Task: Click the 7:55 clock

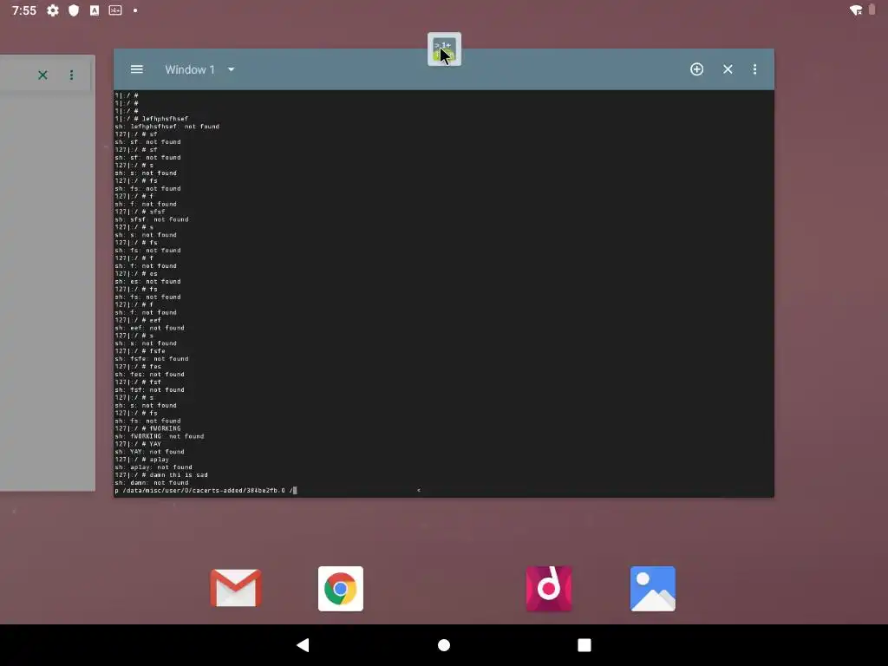Action: [x=23, y=10]
